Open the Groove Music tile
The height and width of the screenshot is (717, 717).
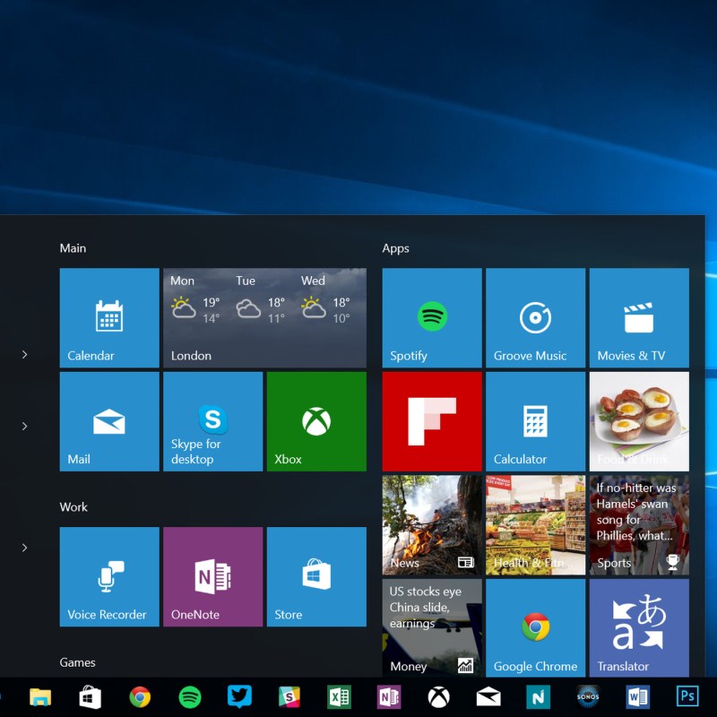coord(535,318)
